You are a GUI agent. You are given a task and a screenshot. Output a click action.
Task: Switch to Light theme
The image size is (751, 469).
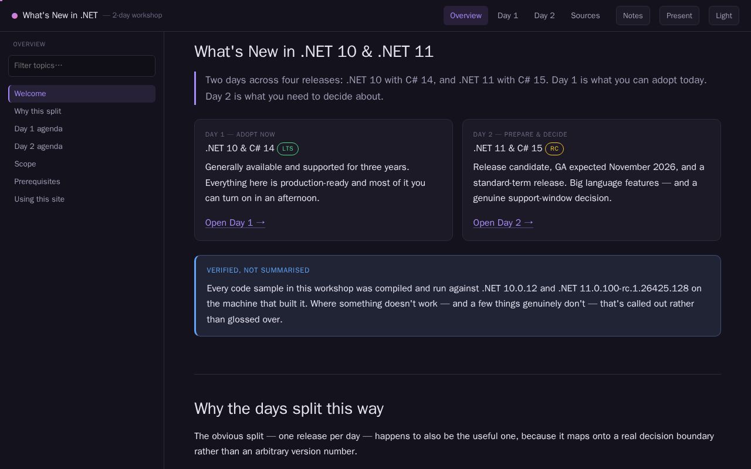click(x=724, y=16)
